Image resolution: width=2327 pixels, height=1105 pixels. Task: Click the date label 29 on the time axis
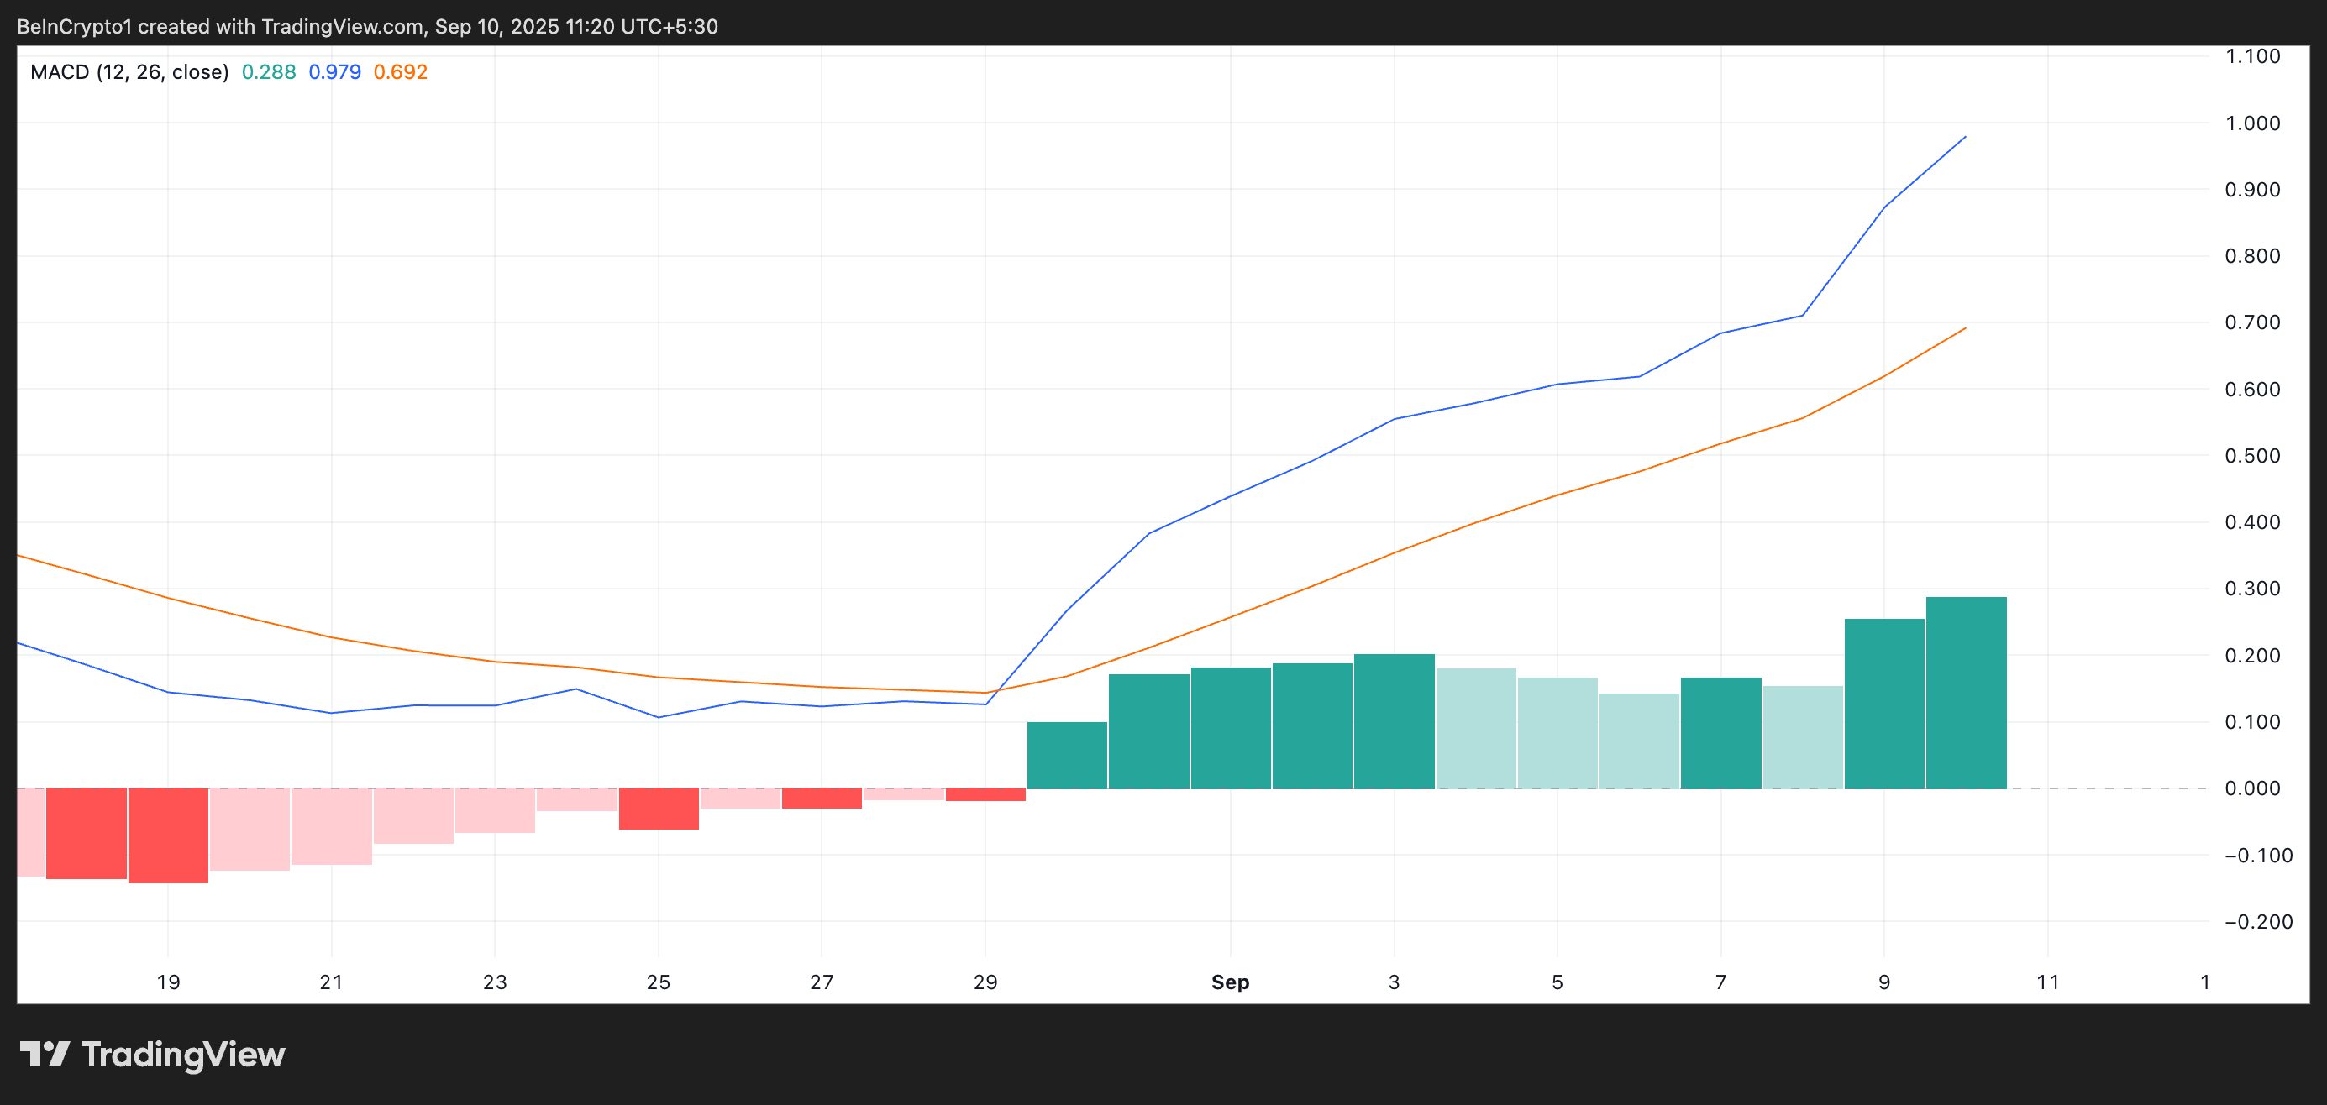pos(985,982)
